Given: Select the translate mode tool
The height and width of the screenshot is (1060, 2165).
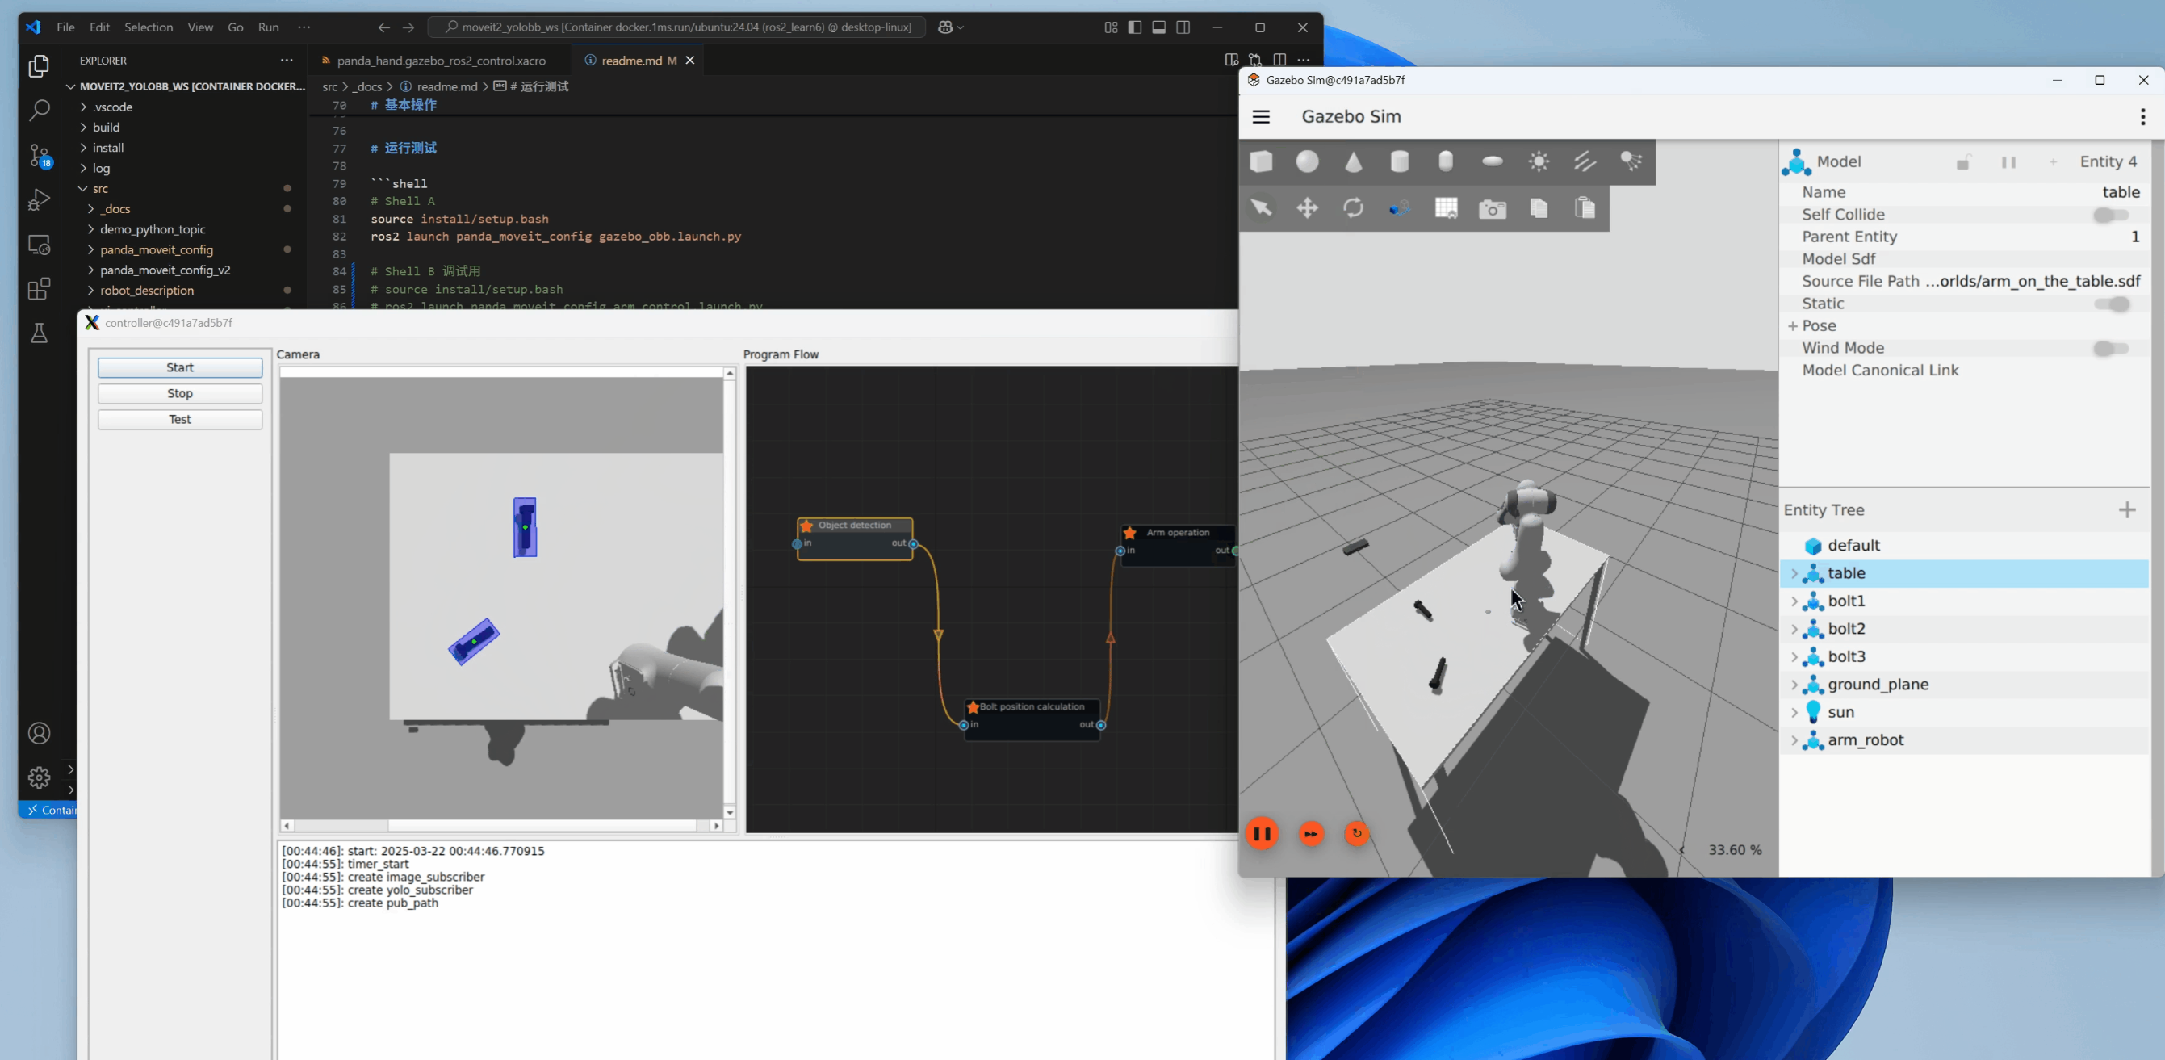Looking at the screenshot, I should [1307, 208].
